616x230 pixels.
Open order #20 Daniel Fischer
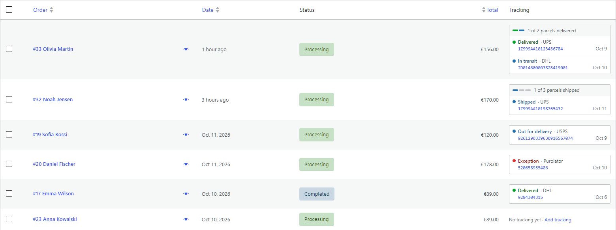(x=54, y=164)
